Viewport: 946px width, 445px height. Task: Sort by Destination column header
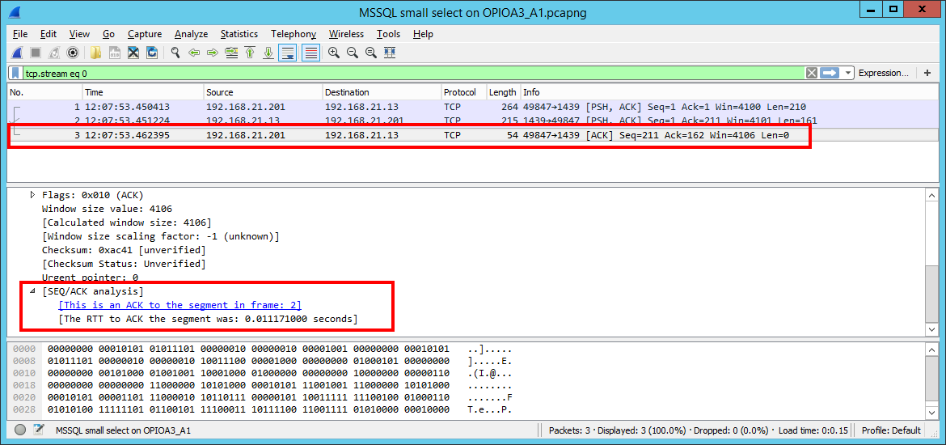point(382,92)
